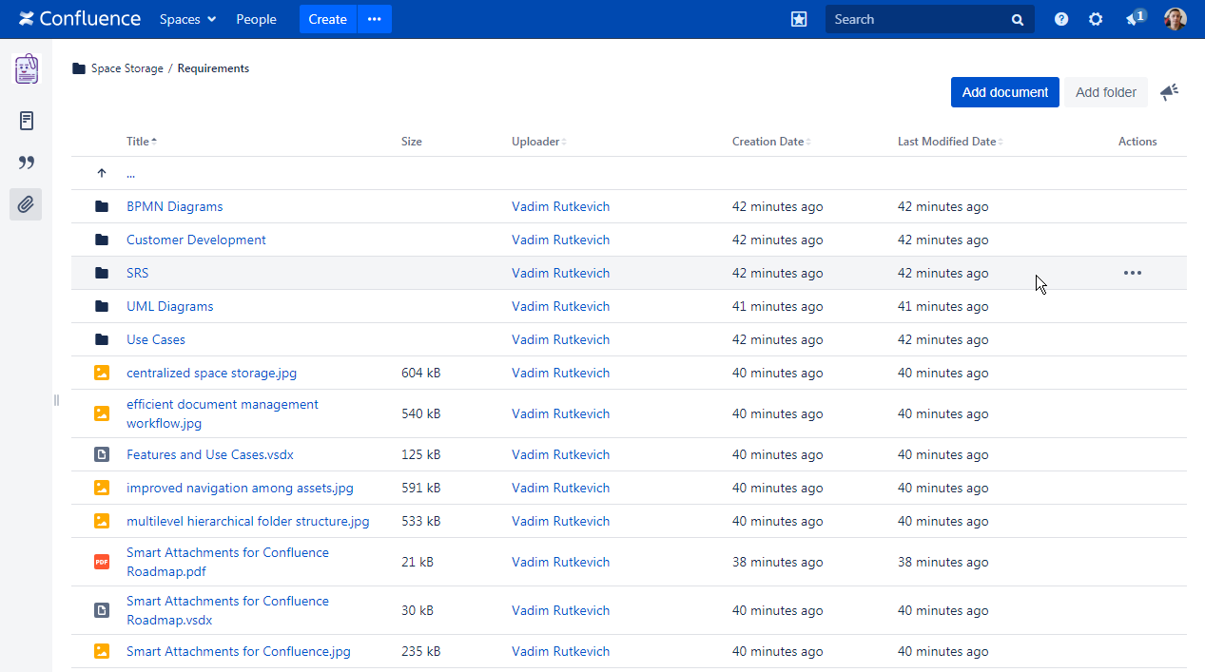
Task: Open the more options beside Create
Action: click(375, 19)
